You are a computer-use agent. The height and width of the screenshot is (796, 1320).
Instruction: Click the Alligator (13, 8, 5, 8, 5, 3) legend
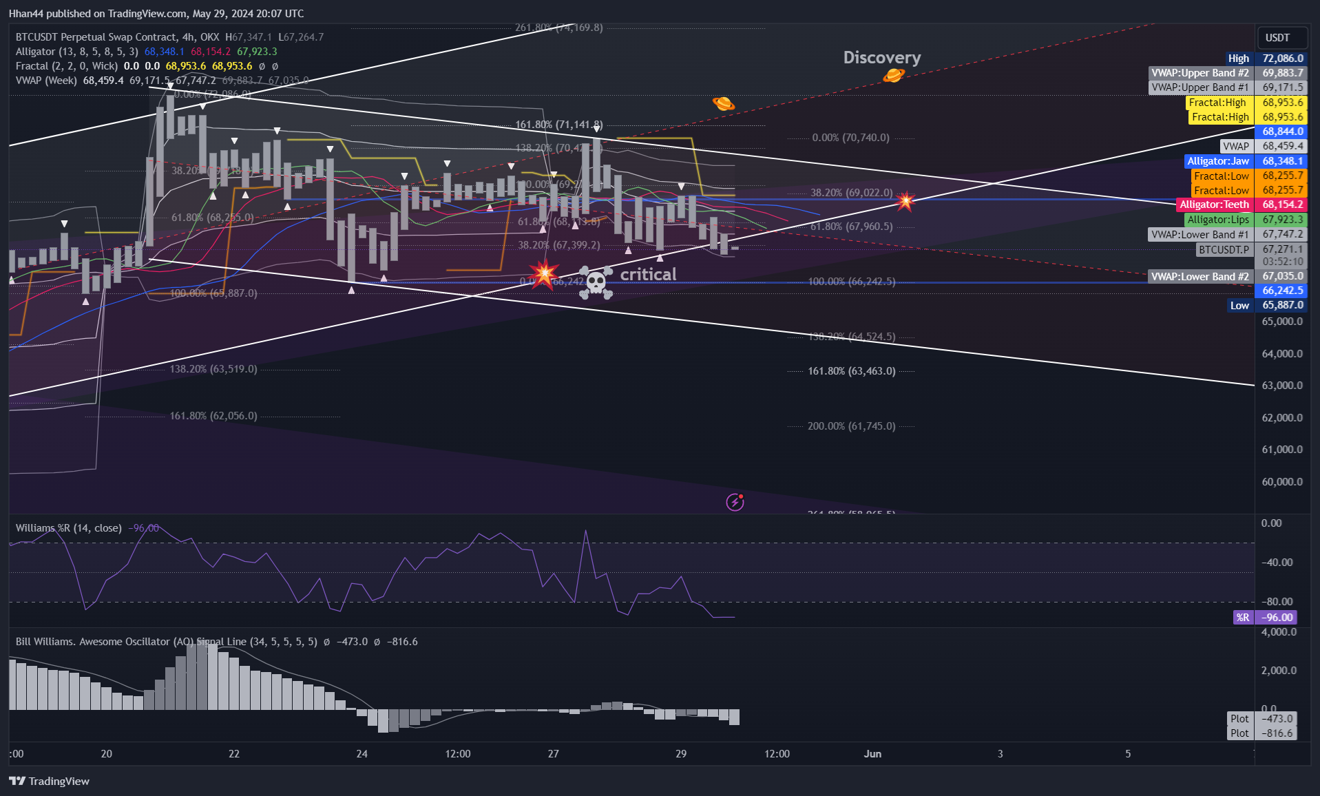76,52
